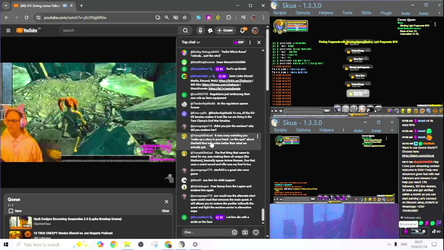Open Helpers menu in bottom Skua window
The height and width of the screenshot is (250, 444).
[x=326, y=130]
